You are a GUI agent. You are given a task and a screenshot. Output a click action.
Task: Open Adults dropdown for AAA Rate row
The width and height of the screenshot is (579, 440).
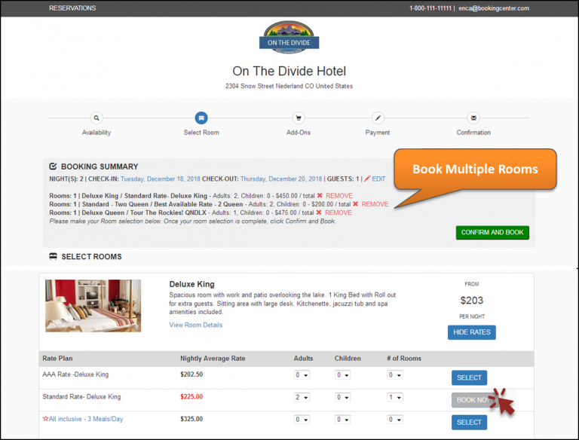pos(302,375)
